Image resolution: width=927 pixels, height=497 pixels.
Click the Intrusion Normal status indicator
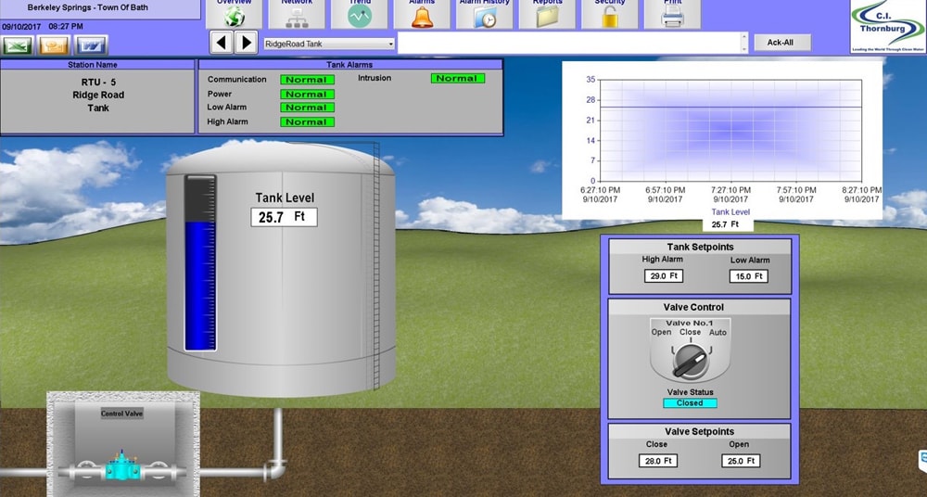(458, 78)
